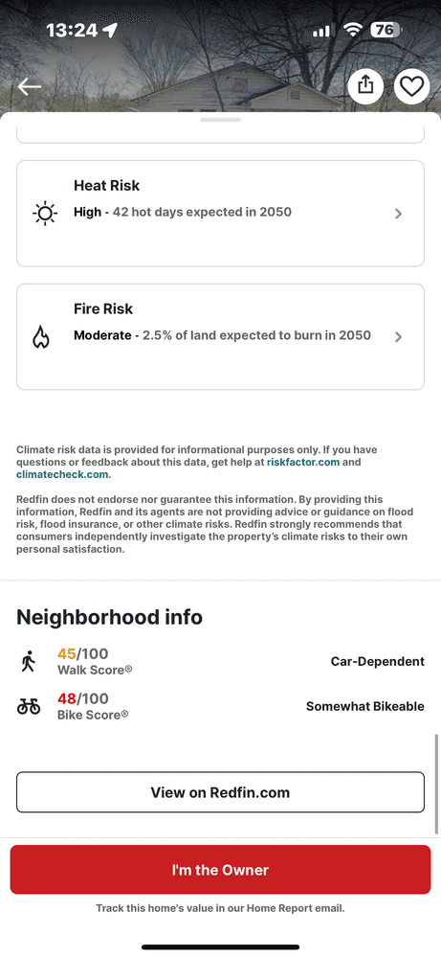Tap the house photo at top

(x=220, y=56)
